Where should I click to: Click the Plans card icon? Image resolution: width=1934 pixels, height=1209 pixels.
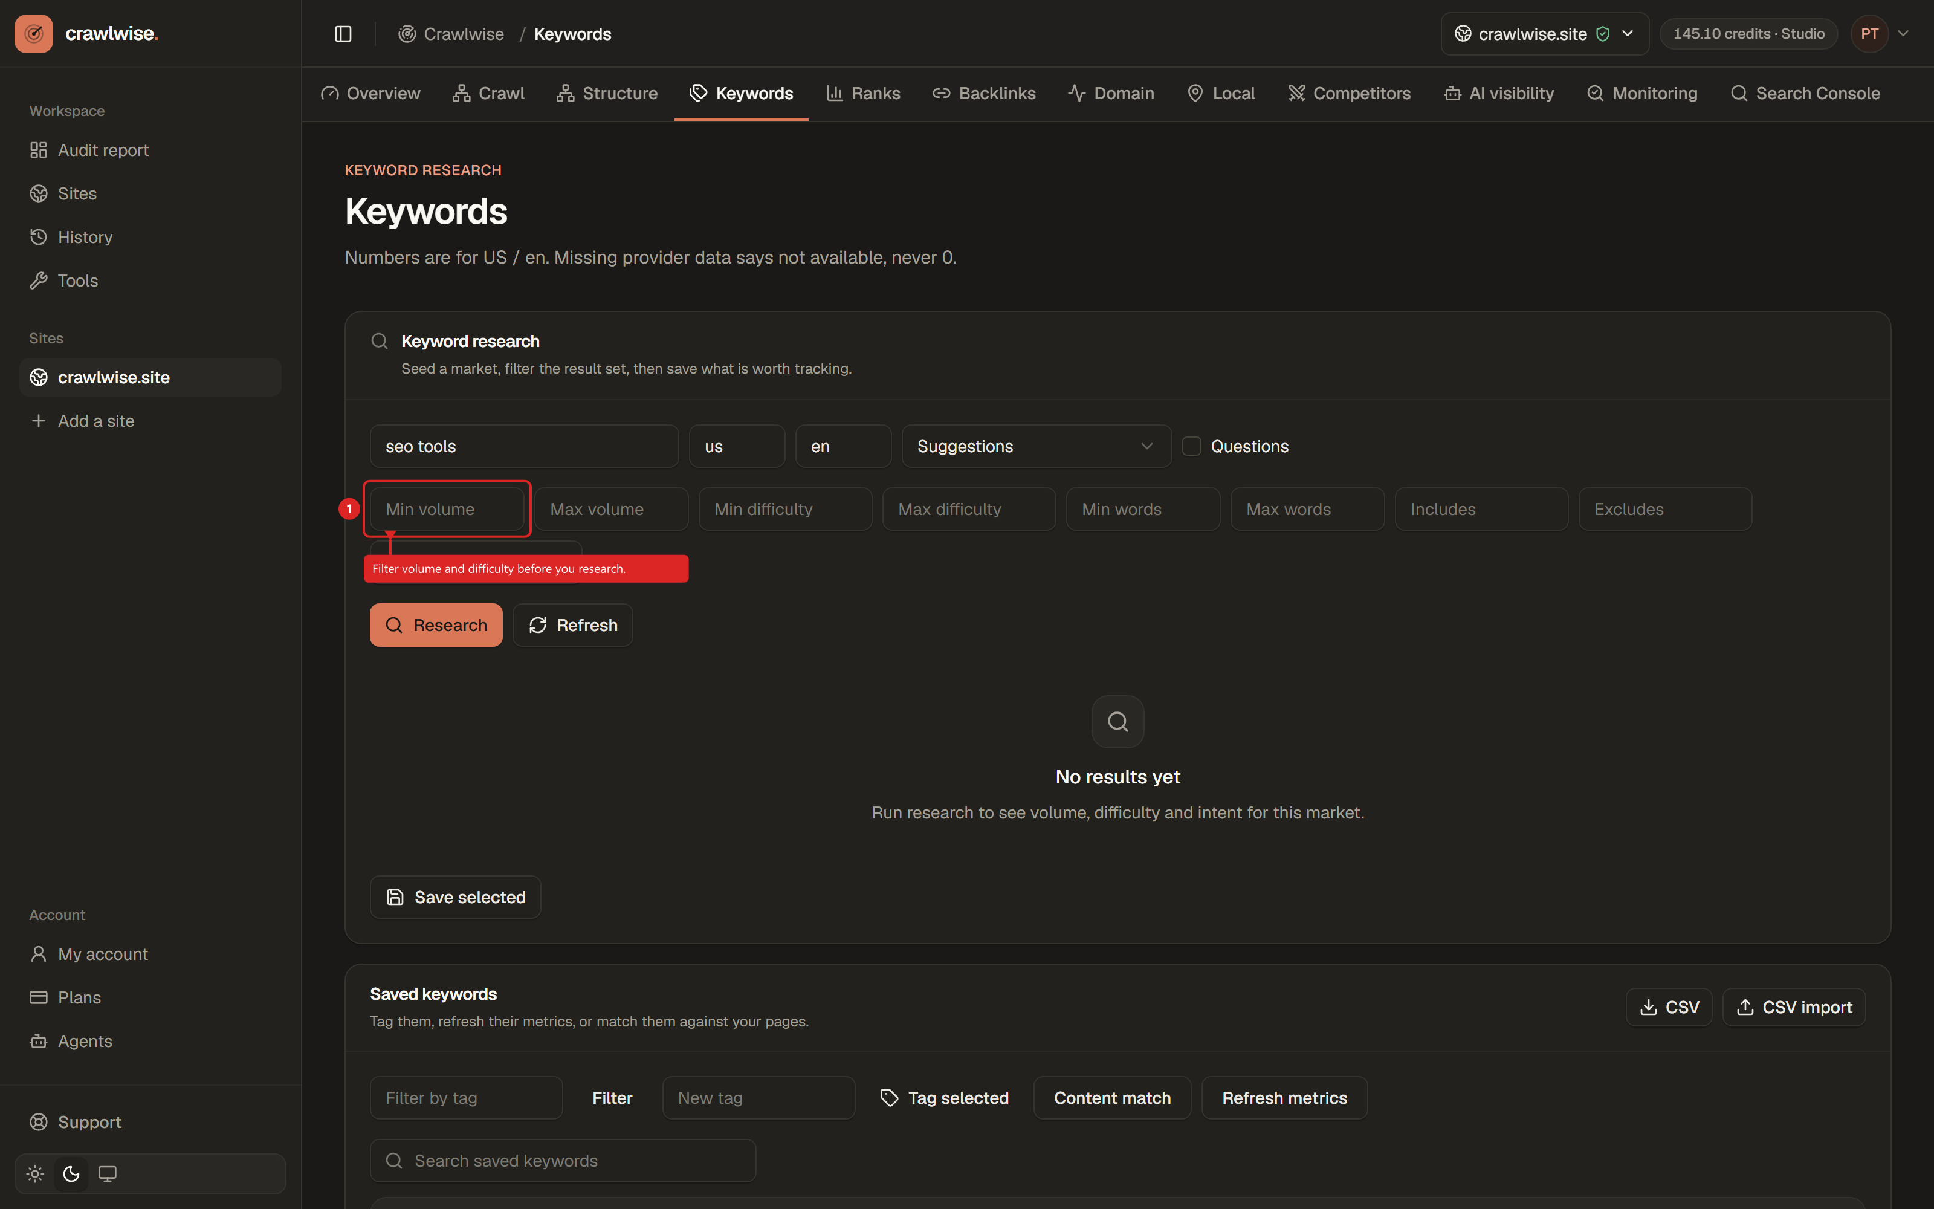38,997
